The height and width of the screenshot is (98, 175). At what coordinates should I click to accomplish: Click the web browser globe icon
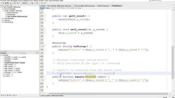(32, 3)
